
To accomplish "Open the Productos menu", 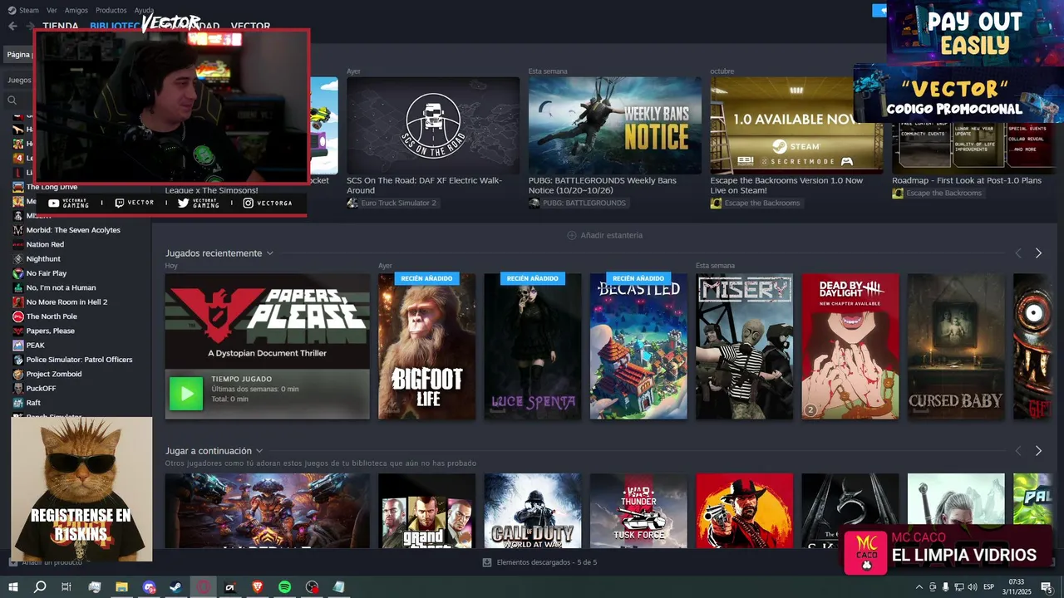I will pos(111,10).
